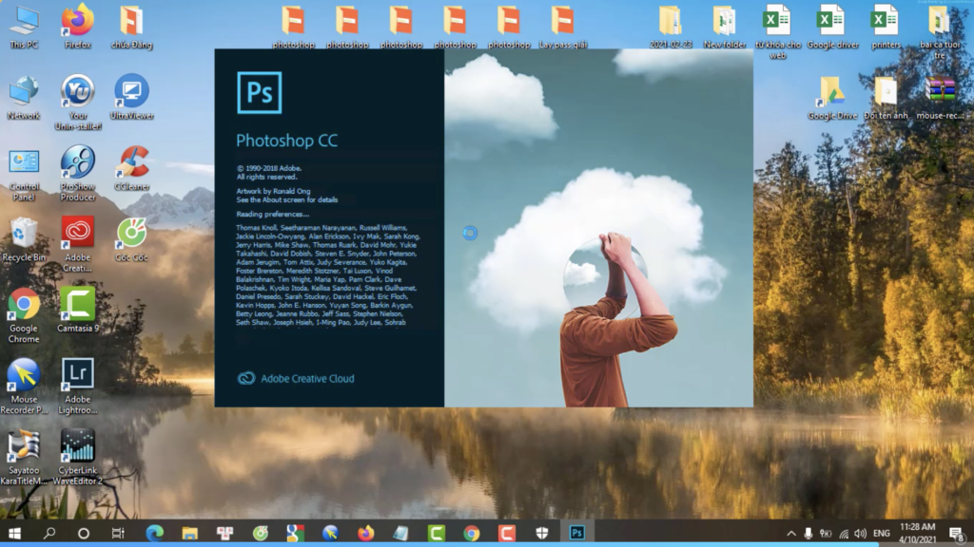Open Task View from the taskbar
The width and height of the screenshot is (974, 547).
tap(118, 533)
